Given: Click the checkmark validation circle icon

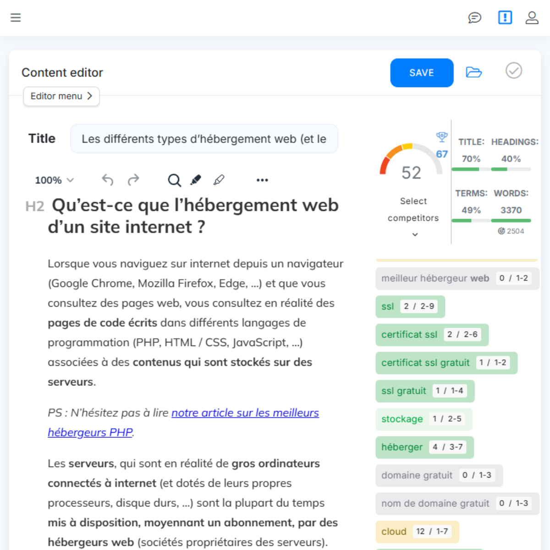Looking at the screenshot, I should [x=514, y=71].
